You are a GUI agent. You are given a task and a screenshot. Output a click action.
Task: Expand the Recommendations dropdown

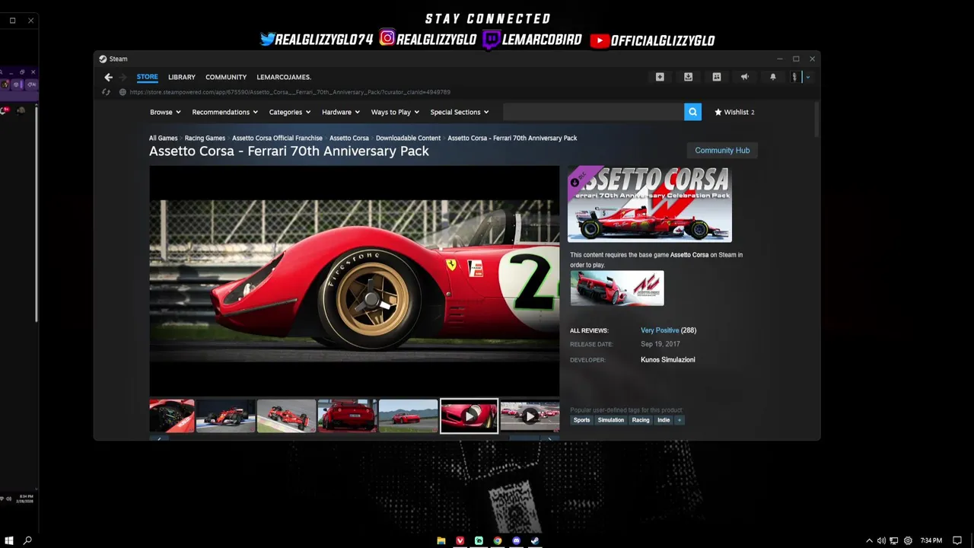224,112
